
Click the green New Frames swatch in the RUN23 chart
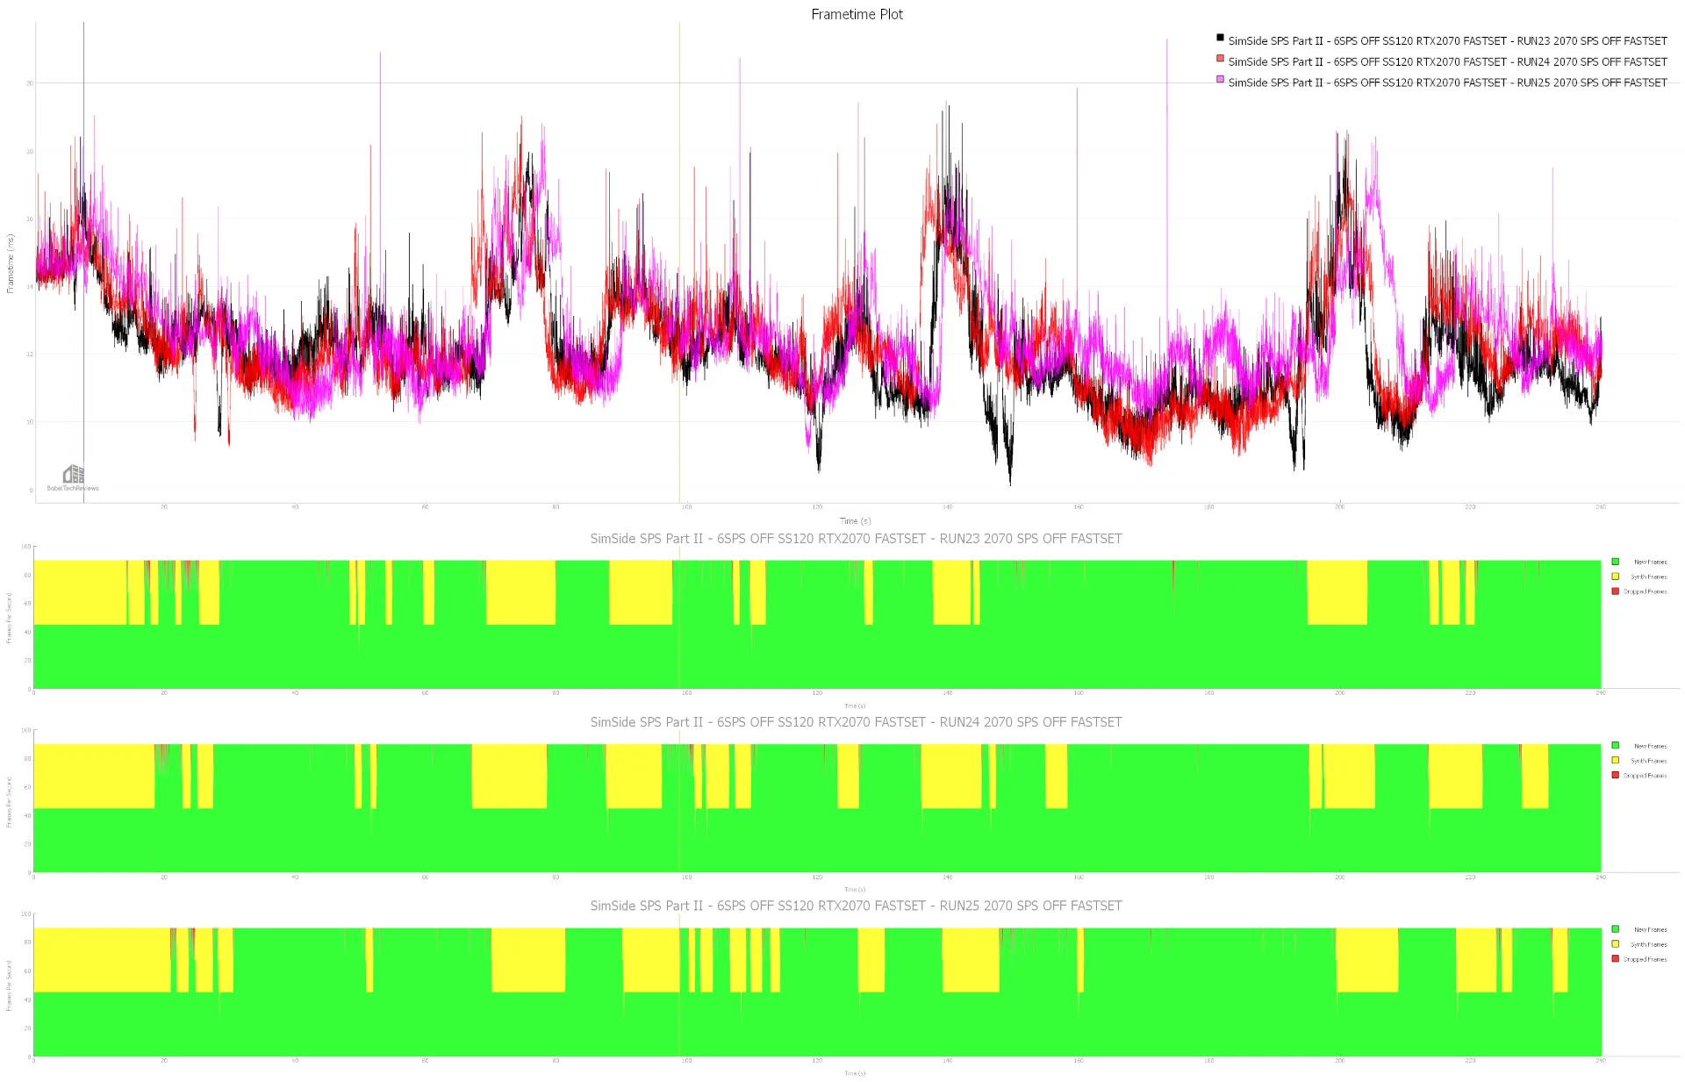pos(1615,562)
